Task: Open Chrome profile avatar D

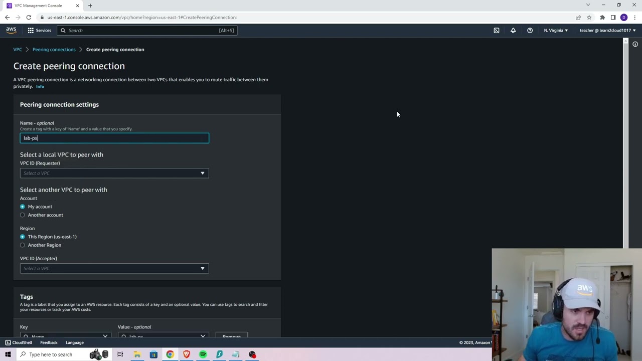Action: pos(624,17)
